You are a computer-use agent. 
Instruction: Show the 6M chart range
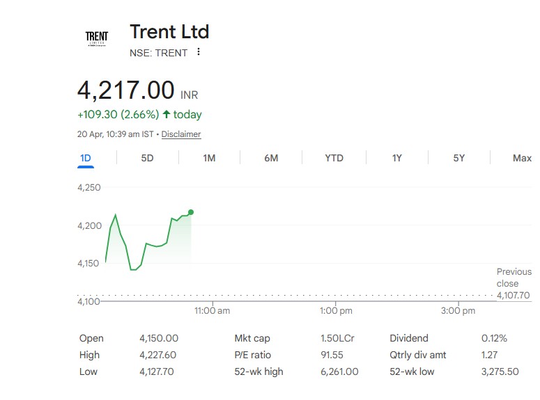pos(271,159)
